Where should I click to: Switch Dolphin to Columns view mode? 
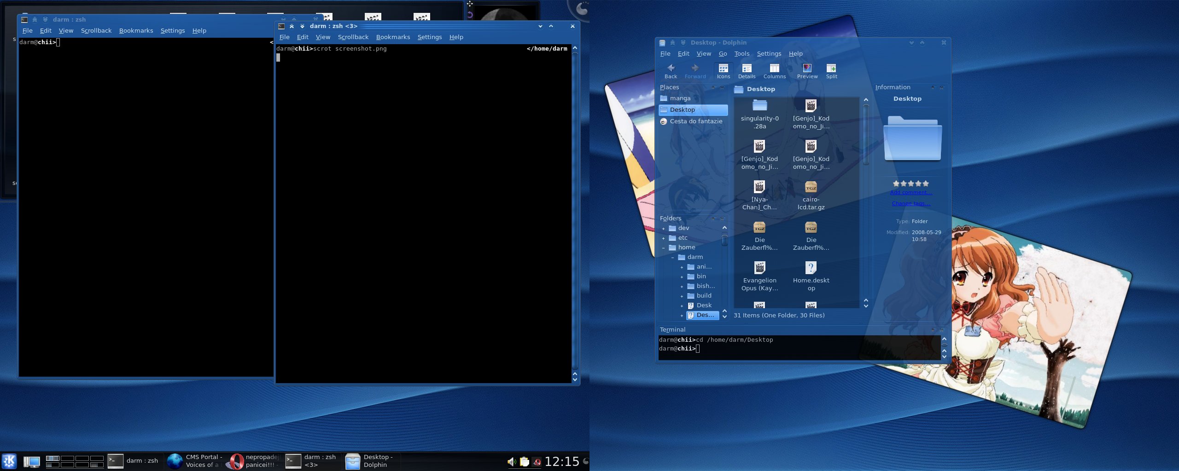tap(775, 71)
